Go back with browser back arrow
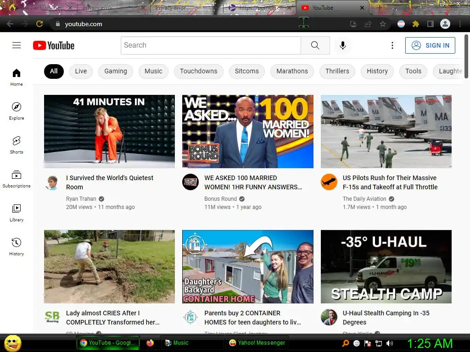Image resolution: width=470 pixels, height=352 pixels. coord(10,24)
